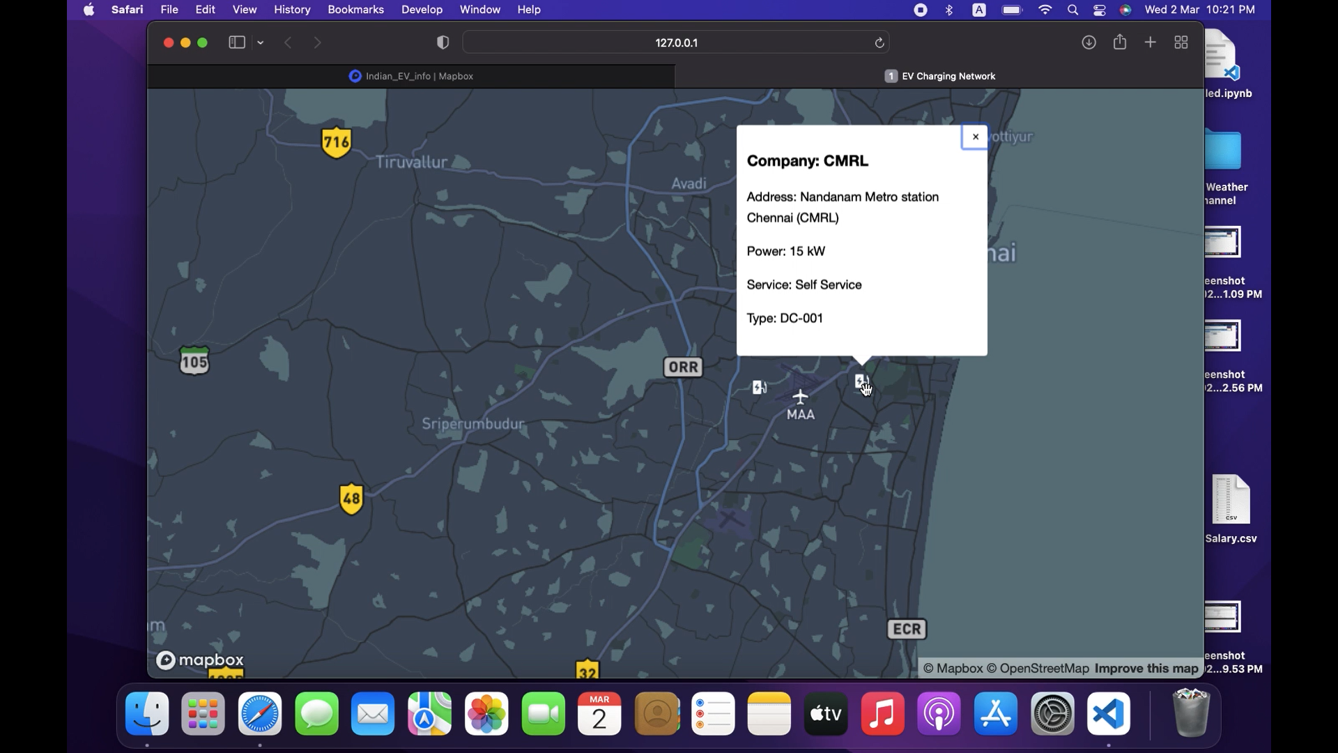Viewport: 1338px width, 753px height.
Task: Reload the 127.0.0.1 page
Action: 879,43
